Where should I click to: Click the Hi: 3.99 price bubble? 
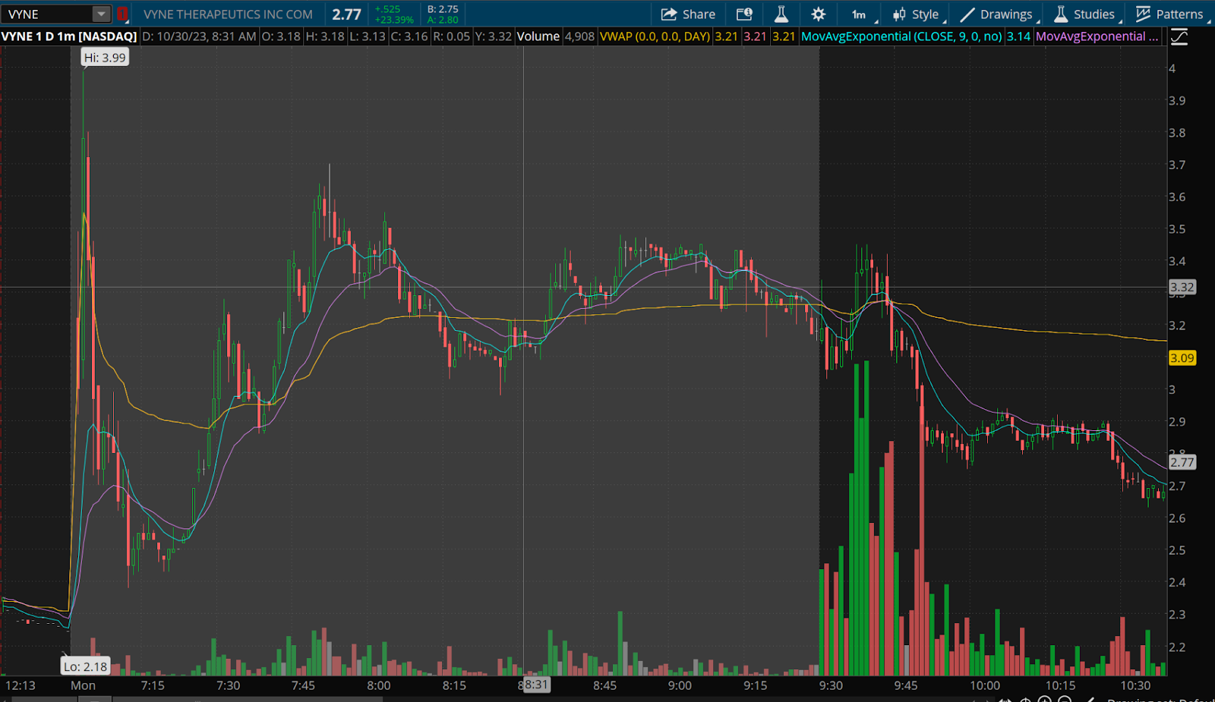(105, 58)
